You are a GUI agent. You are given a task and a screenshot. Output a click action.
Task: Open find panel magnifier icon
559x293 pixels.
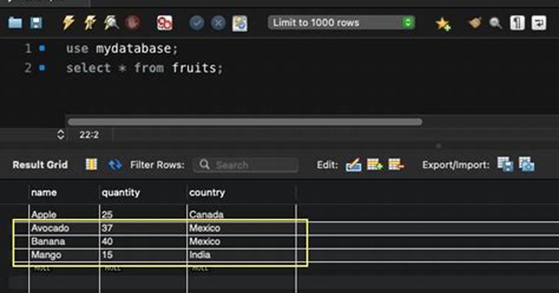pos(495,23)
